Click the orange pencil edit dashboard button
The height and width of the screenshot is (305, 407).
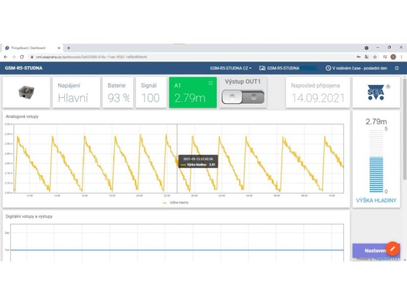coord(392,248)
